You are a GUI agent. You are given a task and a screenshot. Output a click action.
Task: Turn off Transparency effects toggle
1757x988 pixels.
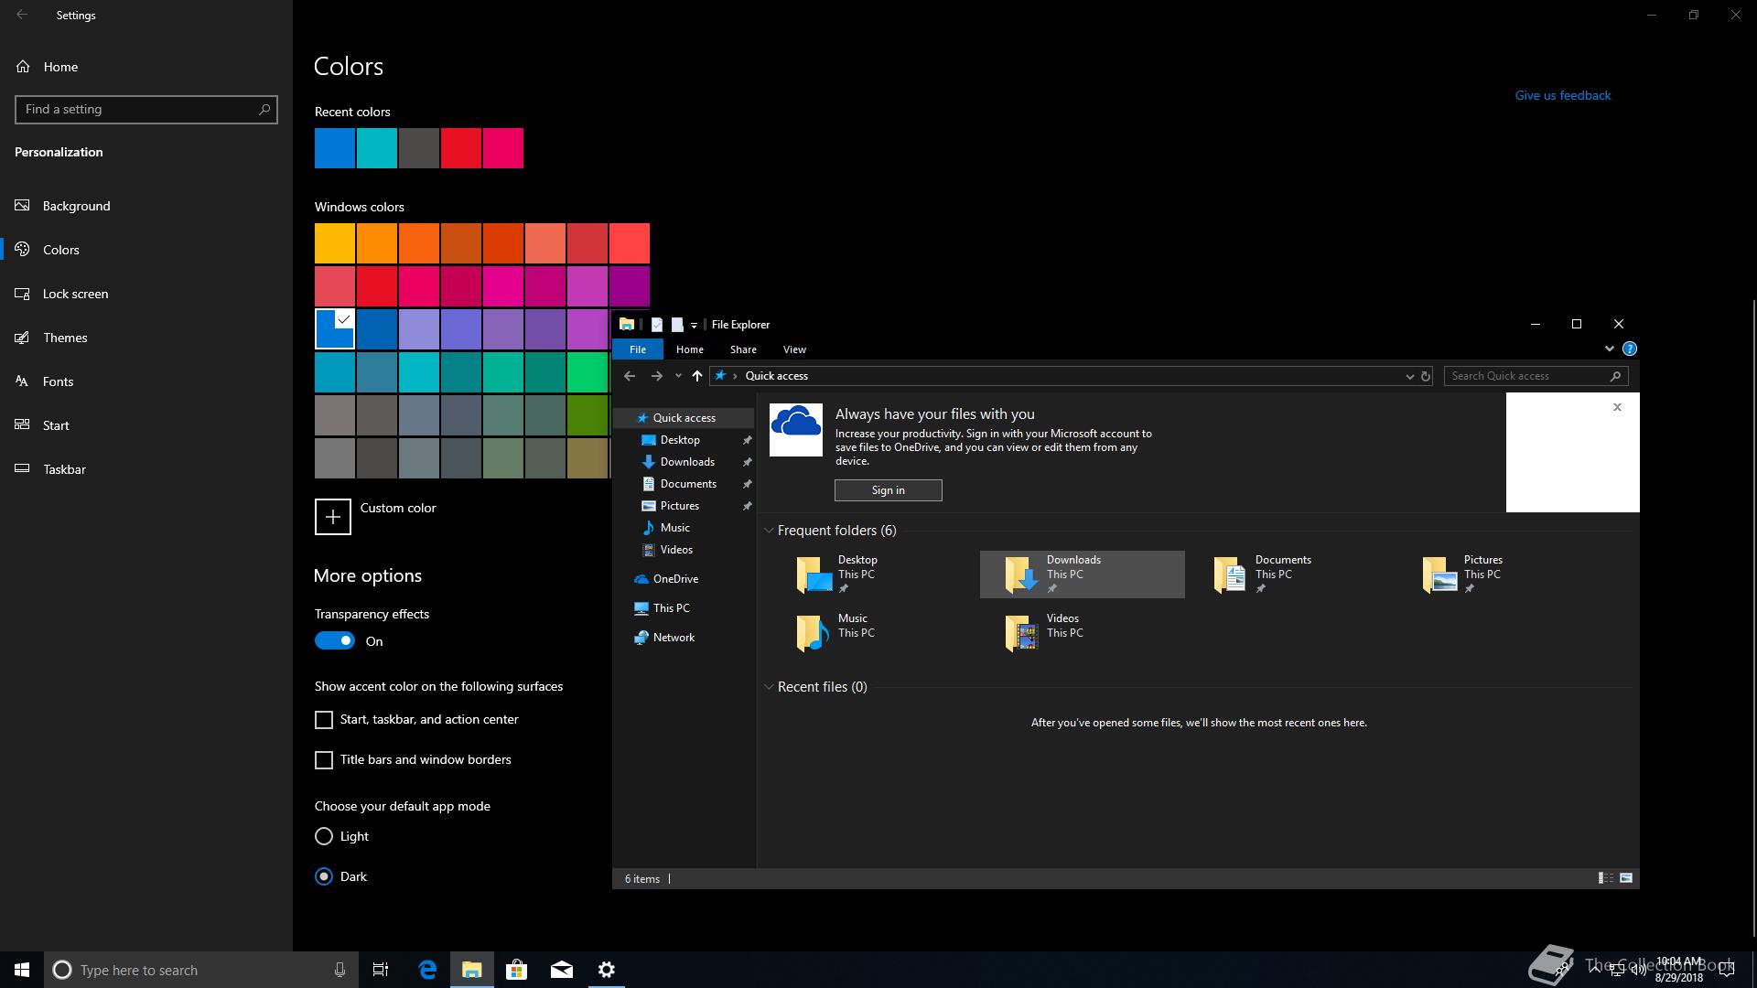tap(335, 641)
